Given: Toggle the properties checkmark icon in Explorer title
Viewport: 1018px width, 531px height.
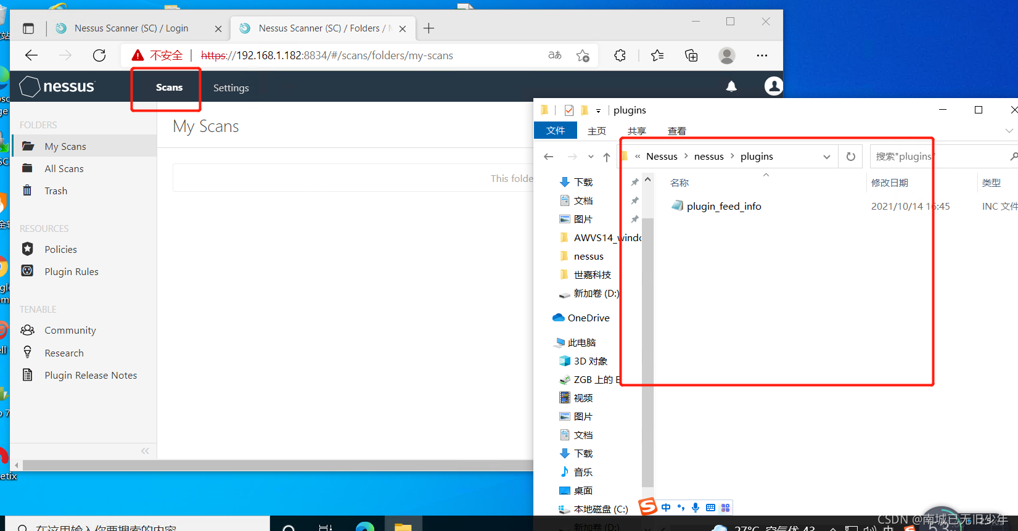Looking at the screenshot, I should coord(569,110).
